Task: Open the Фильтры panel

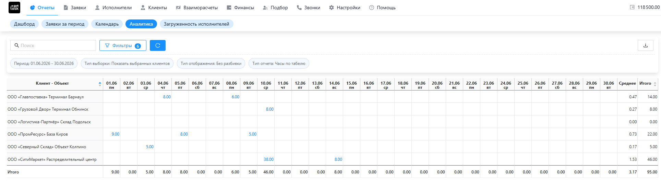Action: tap(123, 45)
